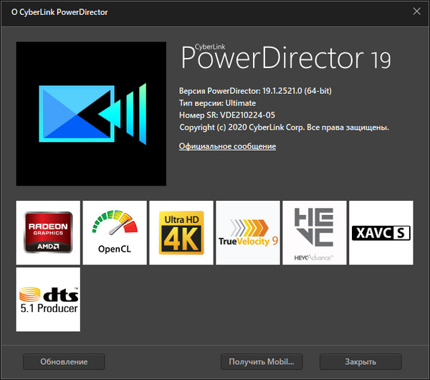Click the XAVC S badge
Image resolution: width=430 pixels, height=380 pixels.
click(381, 232)
